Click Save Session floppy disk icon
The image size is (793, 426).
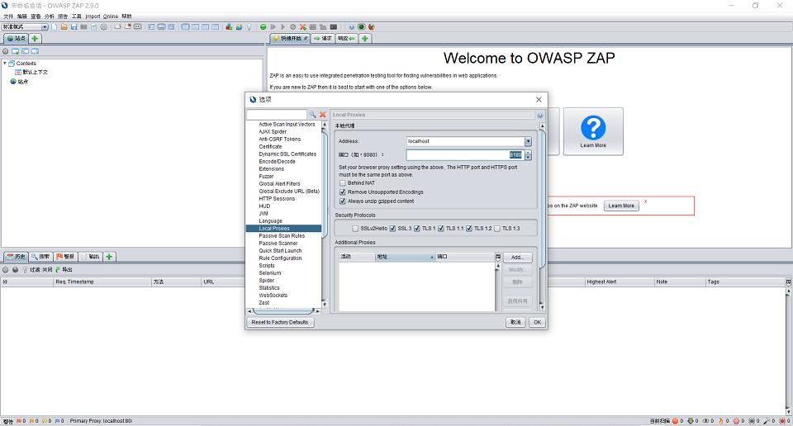(x=74, y=26)
